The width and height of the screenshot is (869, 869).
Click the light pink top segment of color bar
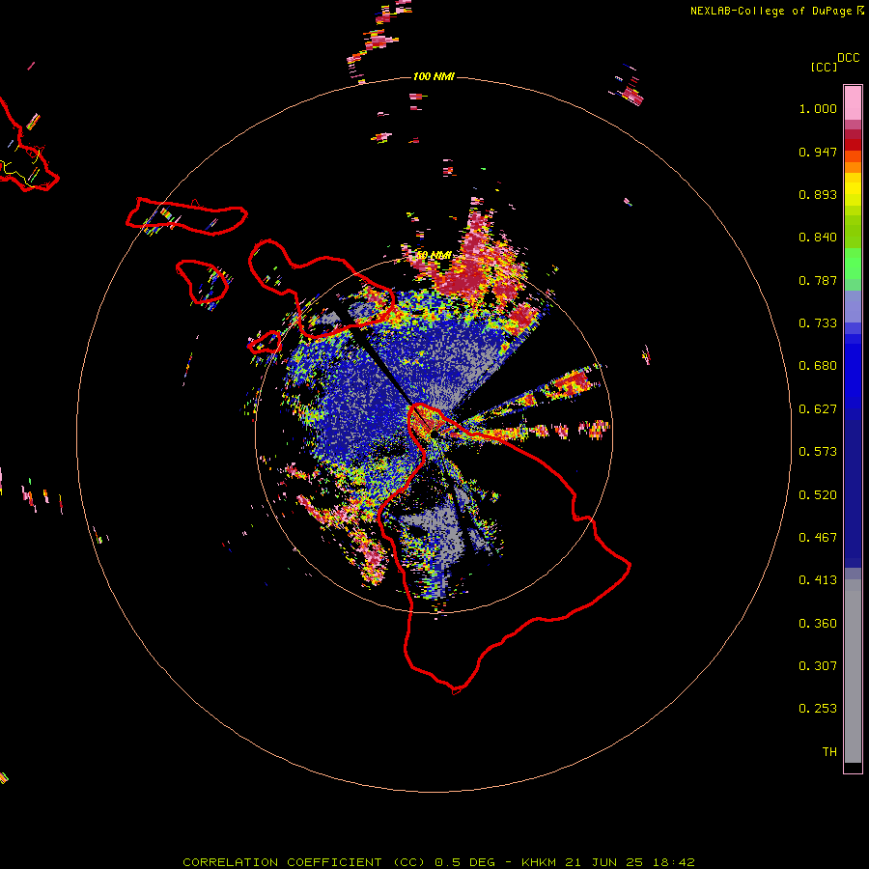(x=853, y=103)
